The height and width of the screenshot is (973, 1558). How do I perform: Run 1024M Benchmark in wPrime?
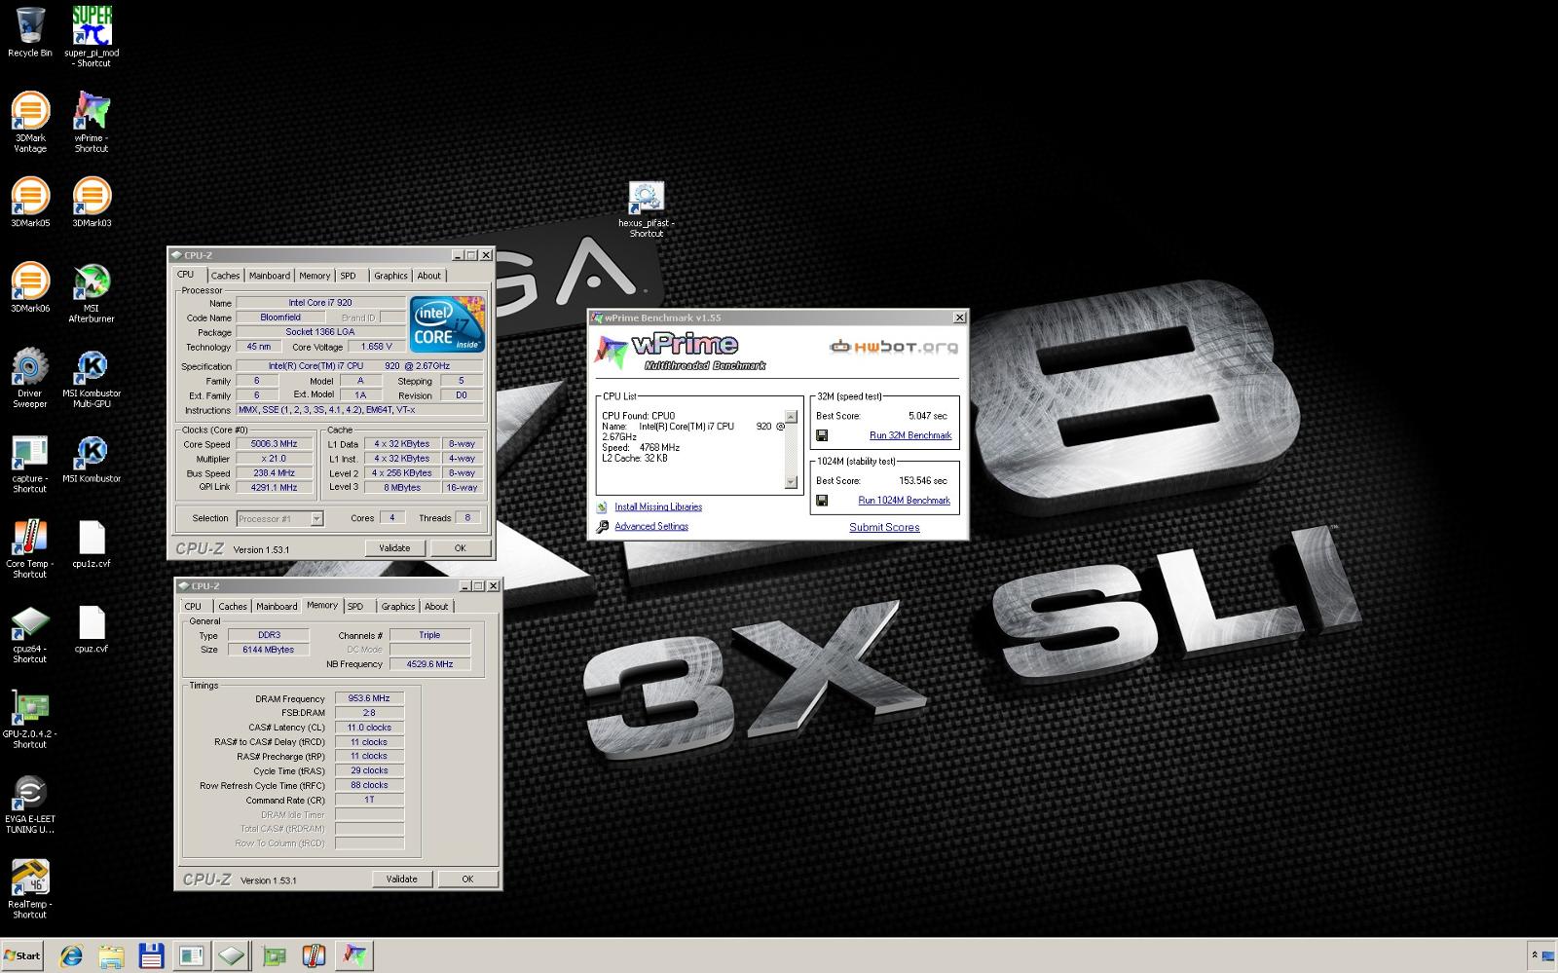click(904, 501)
